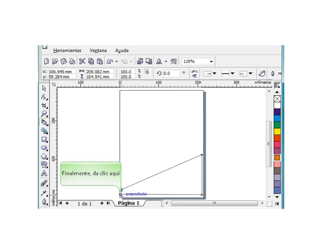This screenshot has height=243, width=324.
Task: Toggle the lock ratio padlock button
Action: coord(147,72)
